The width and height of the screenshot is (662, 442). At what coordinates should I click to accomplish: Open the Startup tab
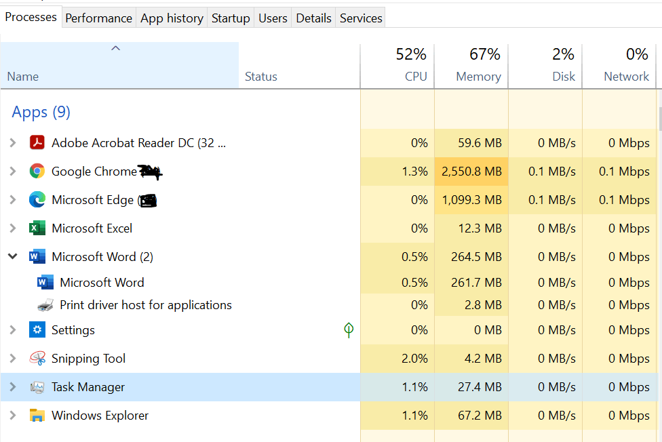click(x=231, y=18)
